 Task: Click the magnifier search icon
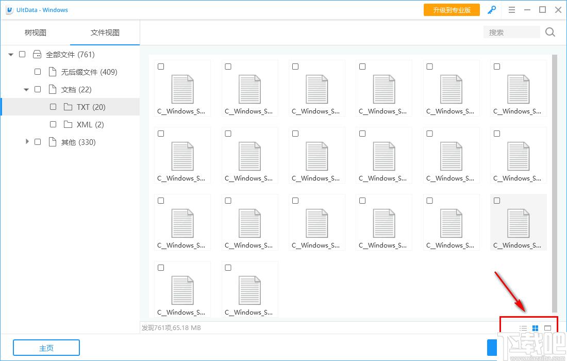tap(550, 32)
